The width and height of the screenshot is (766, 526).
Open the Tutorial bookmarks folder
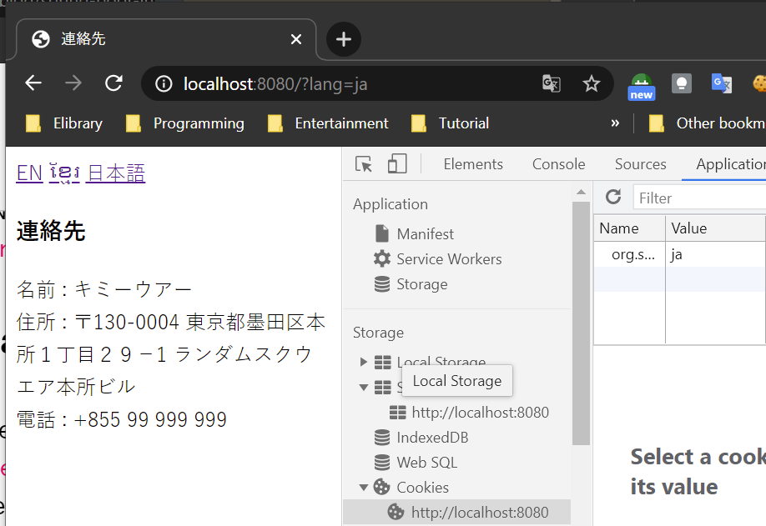450,123
